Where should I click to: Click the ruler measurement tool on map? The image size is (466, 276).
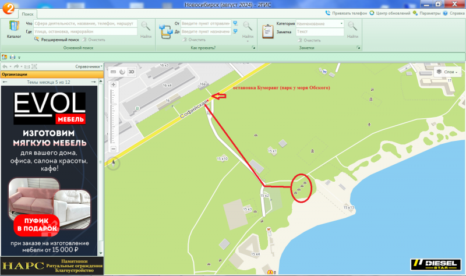click(x=113, y=72)
